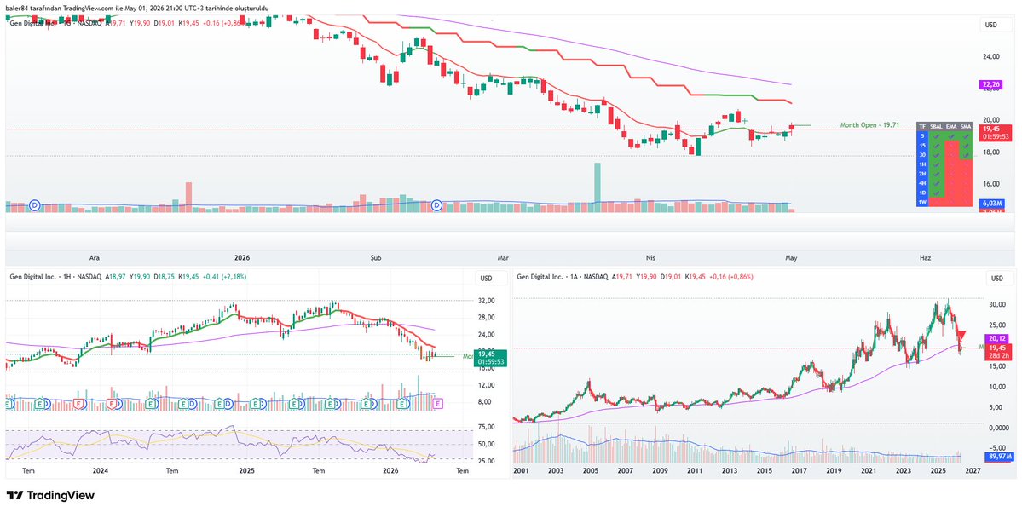
Task: Click the red 19,45 countdown label on daily chart
Action: (x=996, y=133)
